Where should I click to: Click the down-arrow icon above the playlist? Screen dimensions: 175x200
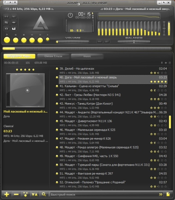(x=162, y=63)
